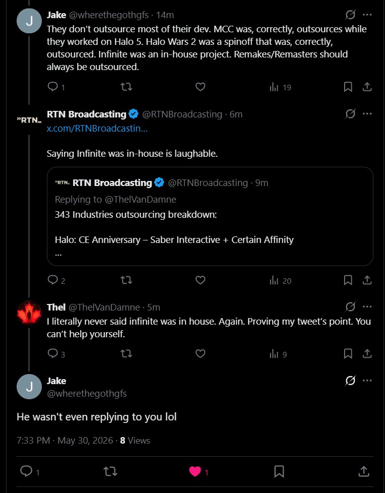Screen dimensions: 385x493
Task: Open more options on Thel's tweet
Action: pyautogui.click(x=367, y=306)
